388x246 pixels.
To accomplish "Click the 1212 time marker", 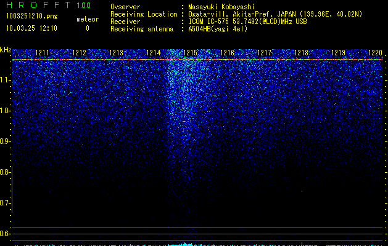I will 79,53.
